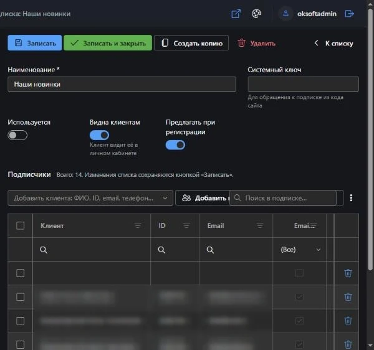Click scrollbar down arrow
Screen dimensions: 374x350
click(x=370, y=346)
